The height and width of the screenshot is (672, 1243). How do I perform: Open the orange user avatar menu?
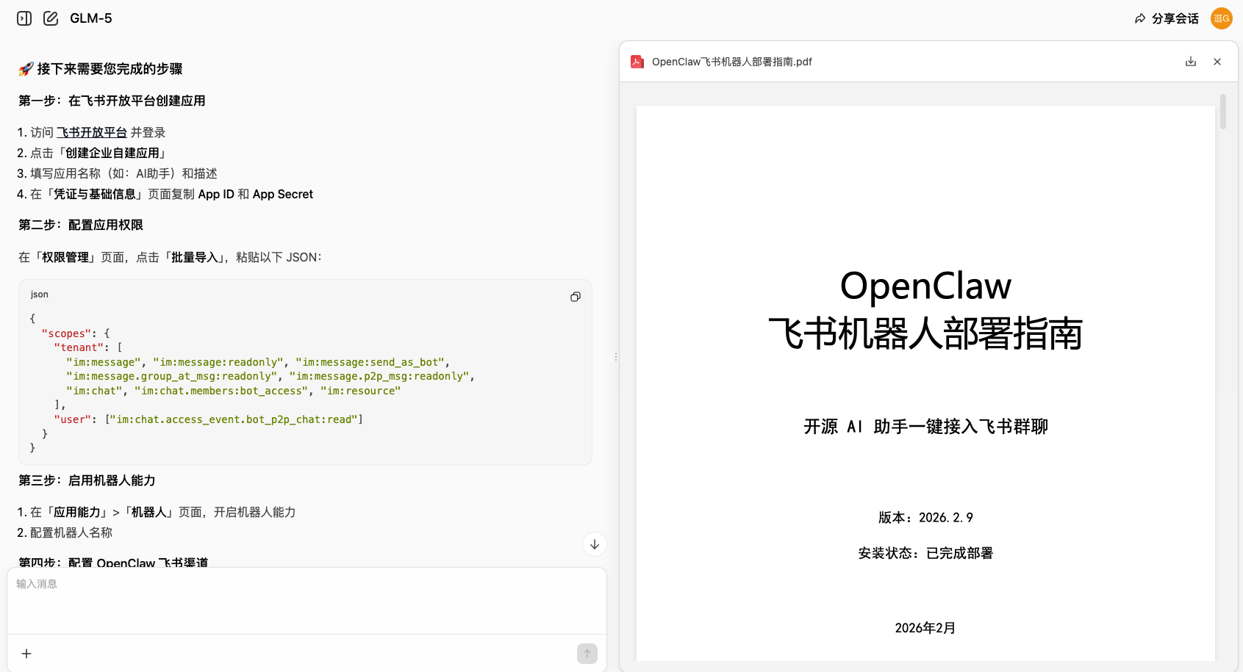1221,18
